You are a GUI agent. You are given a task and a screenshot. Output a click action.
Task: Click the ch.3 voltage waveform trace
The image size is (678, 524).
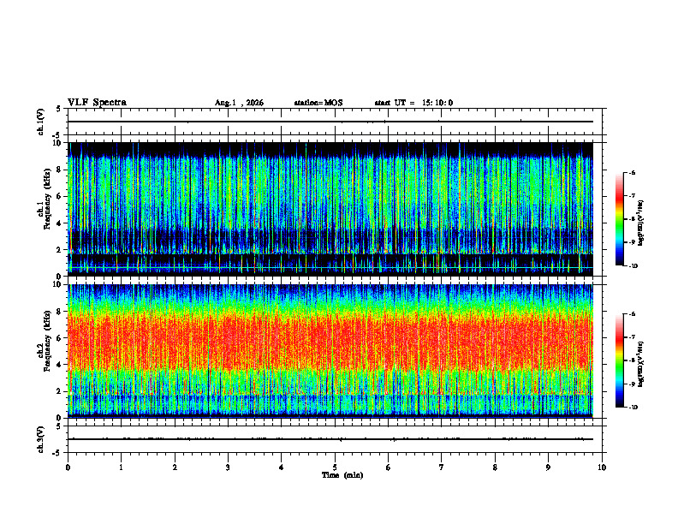tap(330, 439)
